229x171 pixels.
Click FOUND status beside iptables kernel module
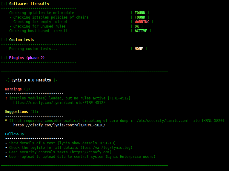(140, 13)
